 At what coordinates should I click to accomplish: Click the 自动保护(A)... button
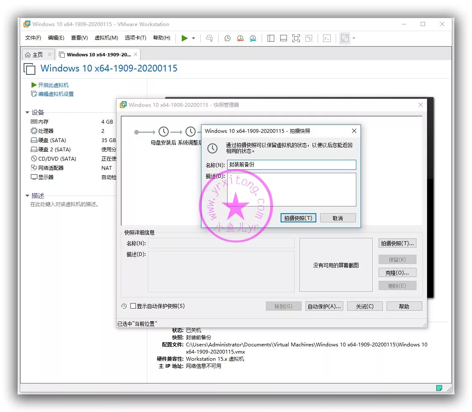[x=324, y=306]
